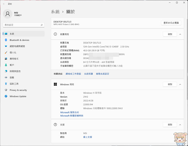Click the device name value DESKTOP-EKUTLI3 under 裝置名稱

92,43
